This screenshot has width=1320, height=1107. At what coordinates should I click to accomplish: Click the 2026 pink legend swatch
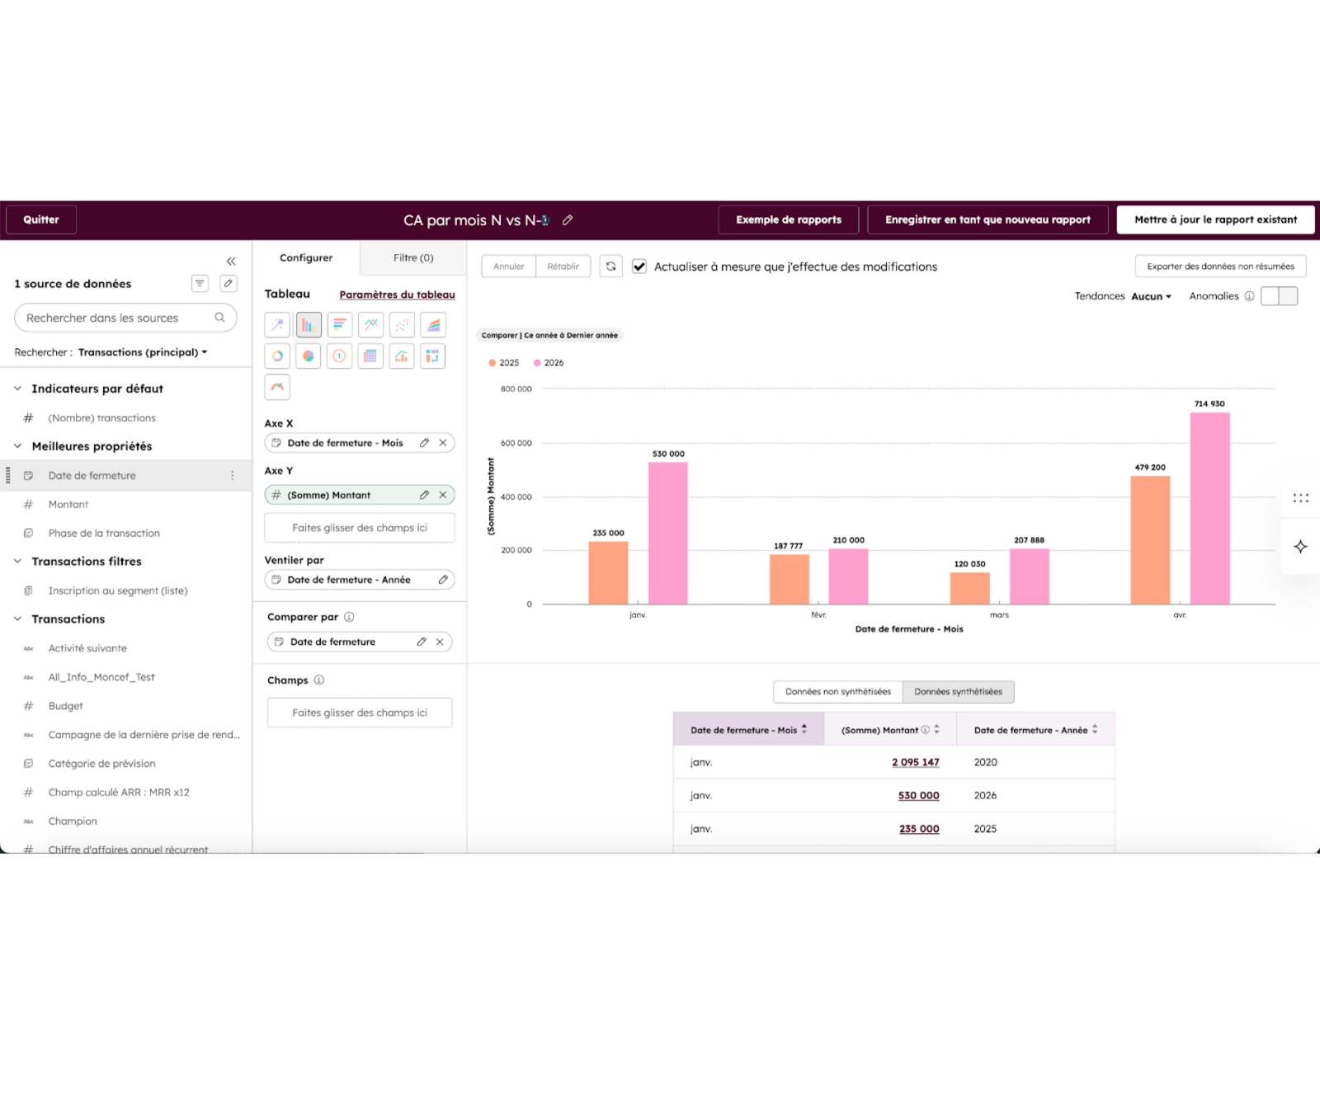[537, 363]
